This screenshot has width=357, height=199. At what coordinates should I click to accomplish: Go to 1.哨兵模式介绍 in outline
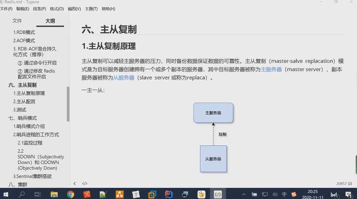[x=29, y=126]
